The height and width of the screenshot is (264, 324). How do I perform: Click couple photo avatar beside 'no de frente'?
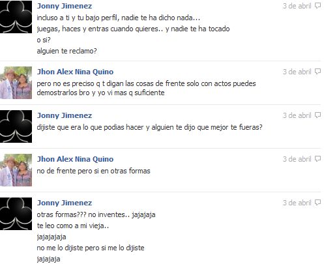tap(16, 170)
